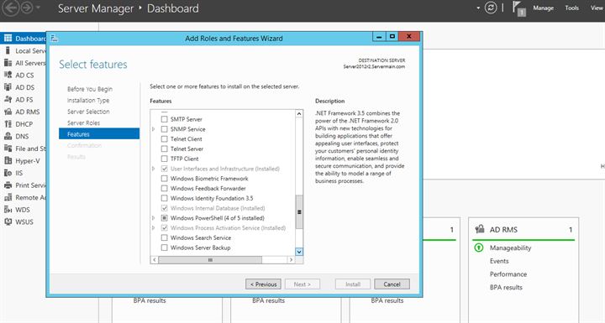605x323 pixels.
Task: Click the Cancel button
Action: (x=392, y=284)
